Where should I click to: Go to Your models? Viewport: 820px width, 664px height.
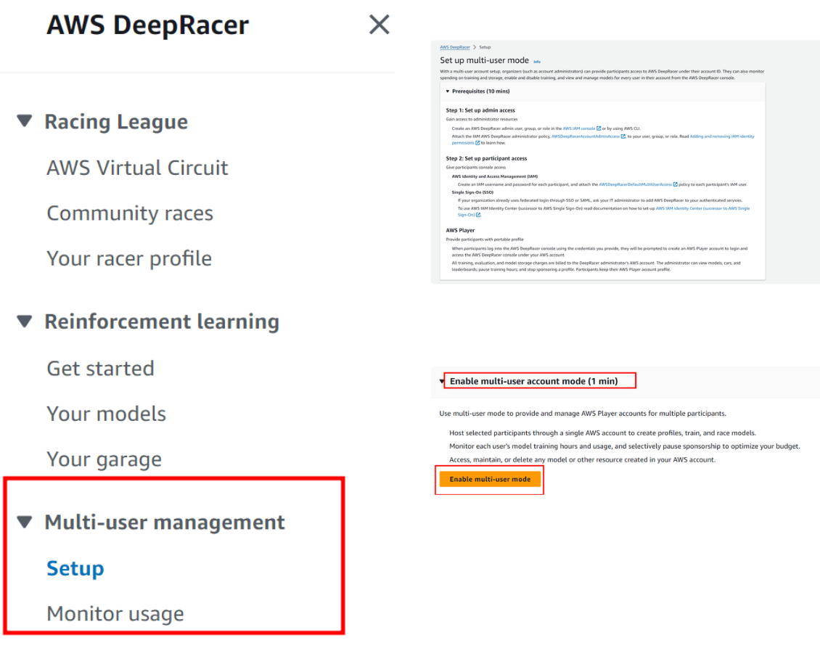point(106,414)
